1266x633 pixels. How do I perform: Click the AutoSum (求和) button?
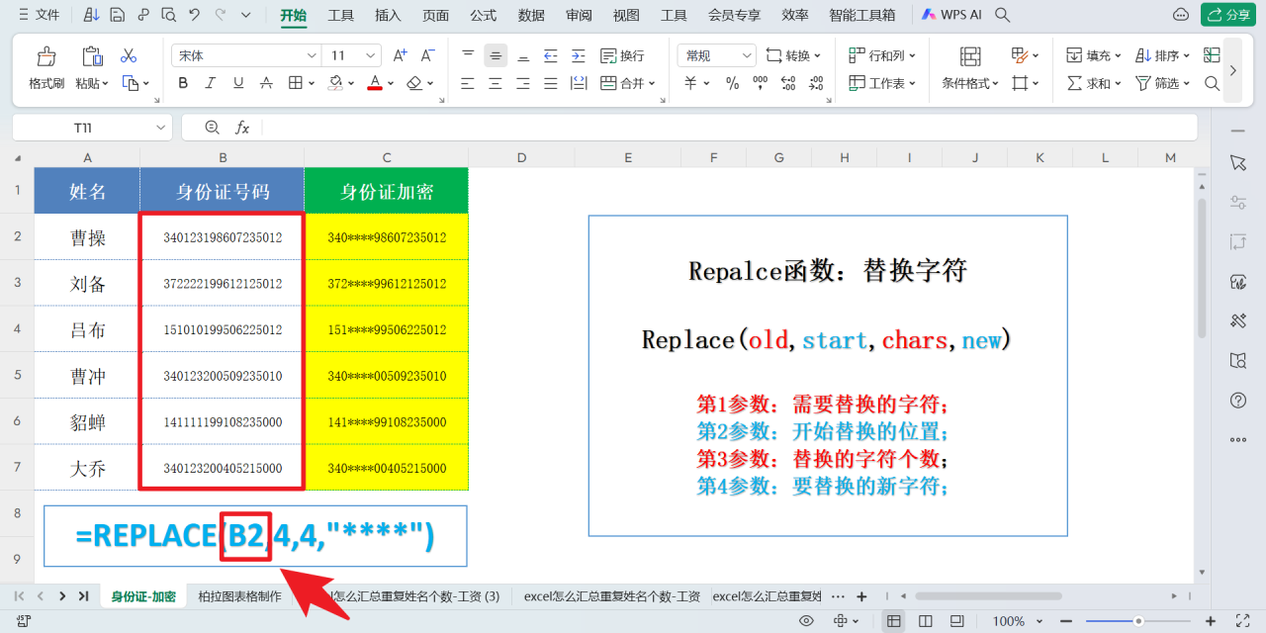pyautogui.click(x=1093, y=83)
